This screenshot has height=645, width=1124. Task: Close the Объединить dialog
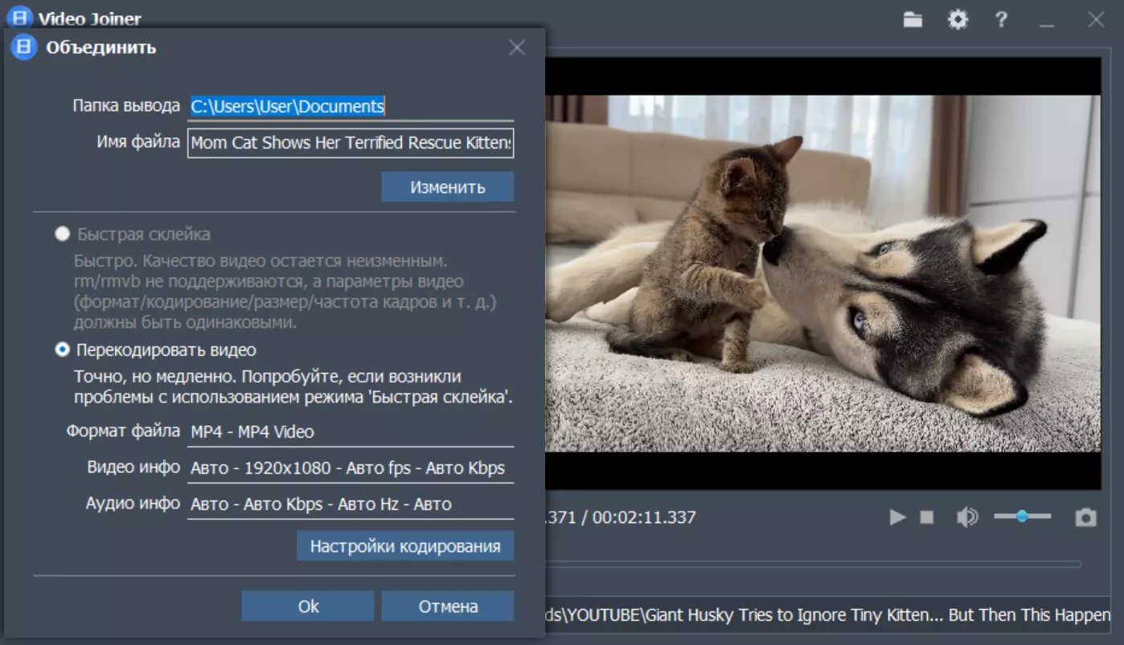pyautogui.click(x=517, y=47)
